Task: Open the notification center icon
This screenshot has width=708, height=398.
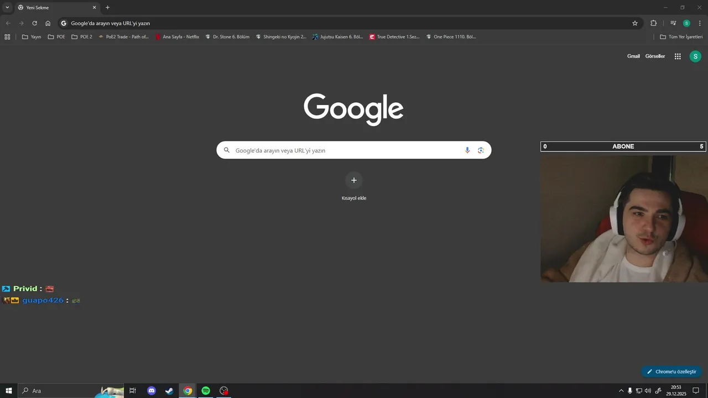Action: coord(696,391)
